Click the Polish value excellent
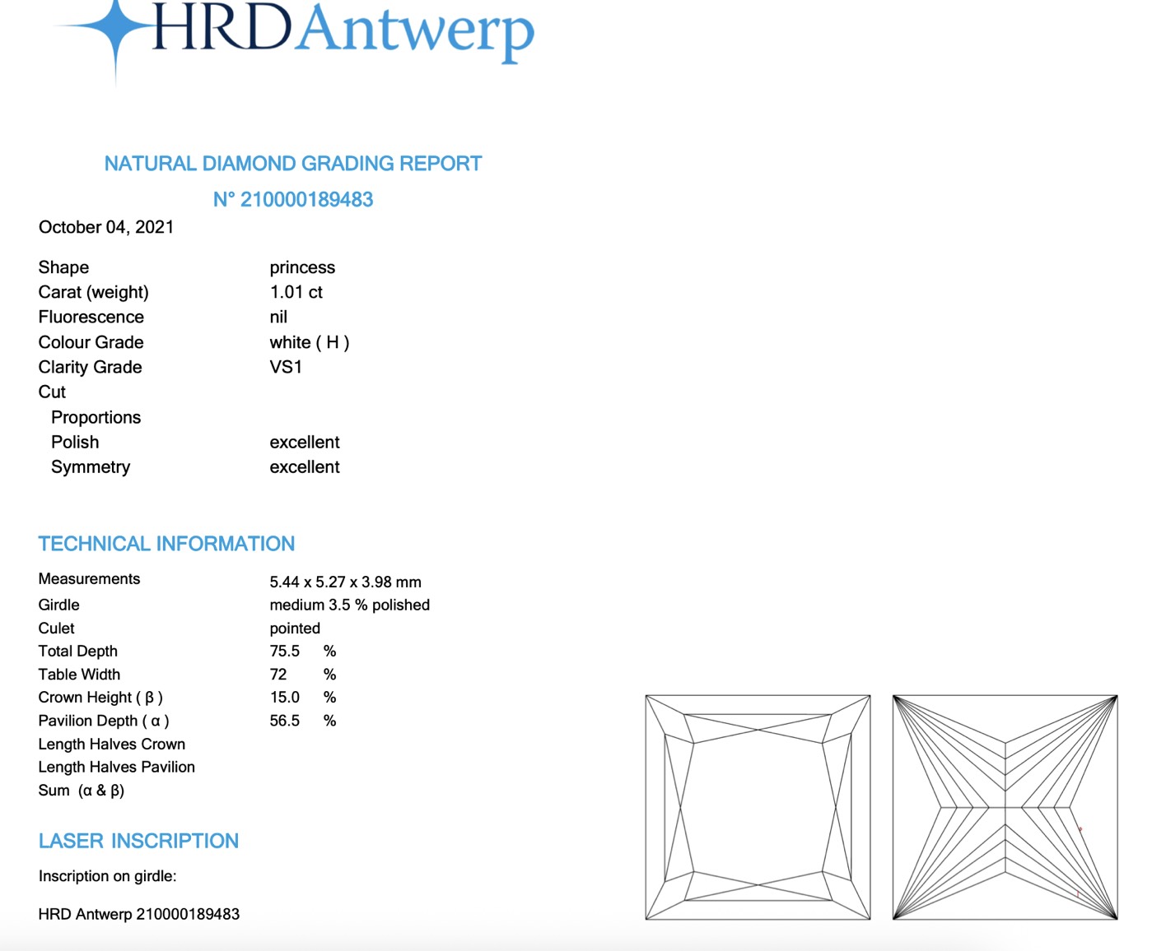The image size is (1166, 951). (x=304, y=442)
